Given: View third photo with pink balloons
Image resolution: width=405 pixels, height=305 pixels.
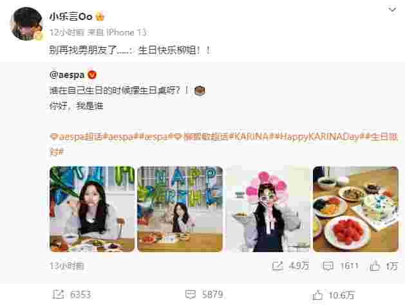Looking at the screenshot, I should coord(268,209).
